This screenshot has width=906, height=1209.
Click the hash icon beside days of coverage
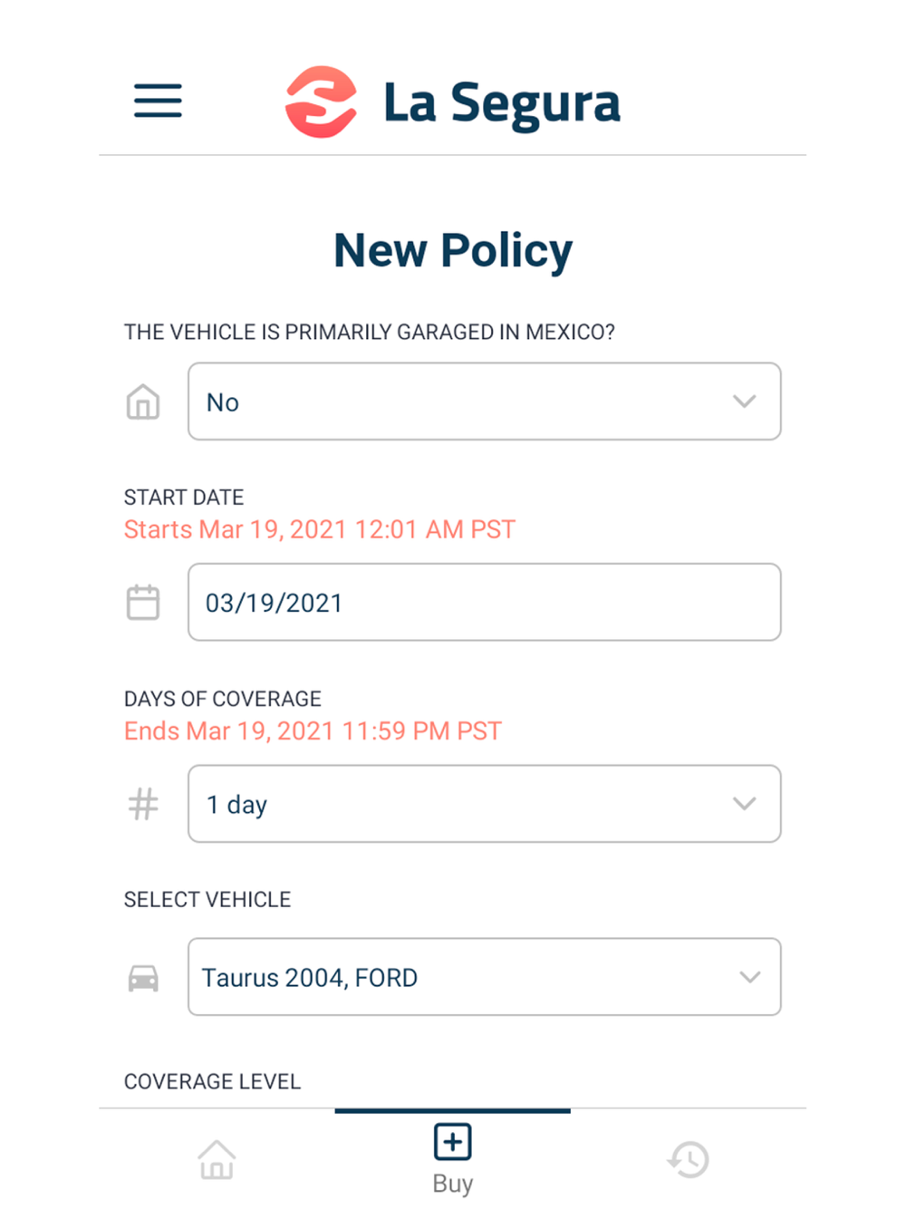[143, 804]
